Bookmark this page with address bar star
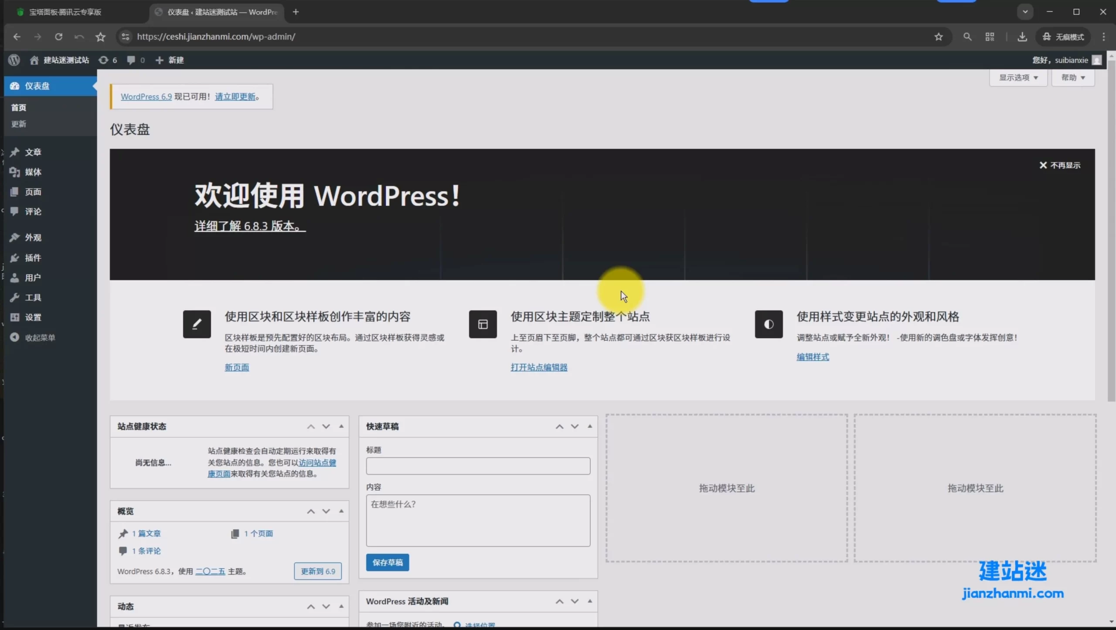This screenshot has height=630, width=1116. click(939, 37)
